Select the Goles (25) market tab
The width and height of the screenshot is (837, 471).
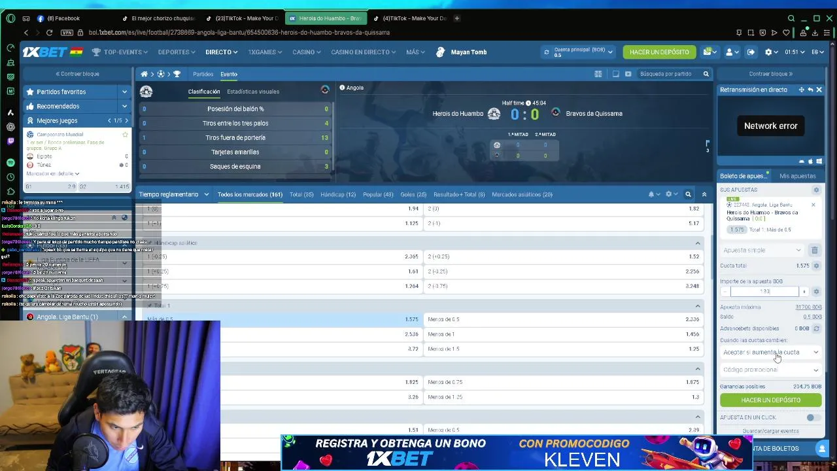tap(413, 194)
